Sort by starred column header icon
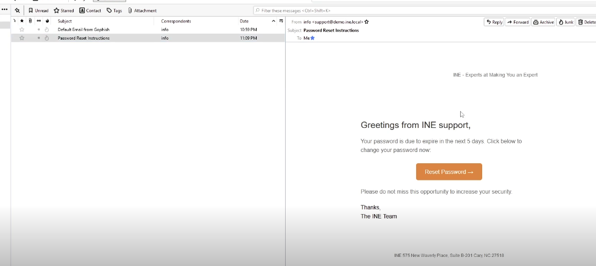596x266 pixels. [22, 21]
